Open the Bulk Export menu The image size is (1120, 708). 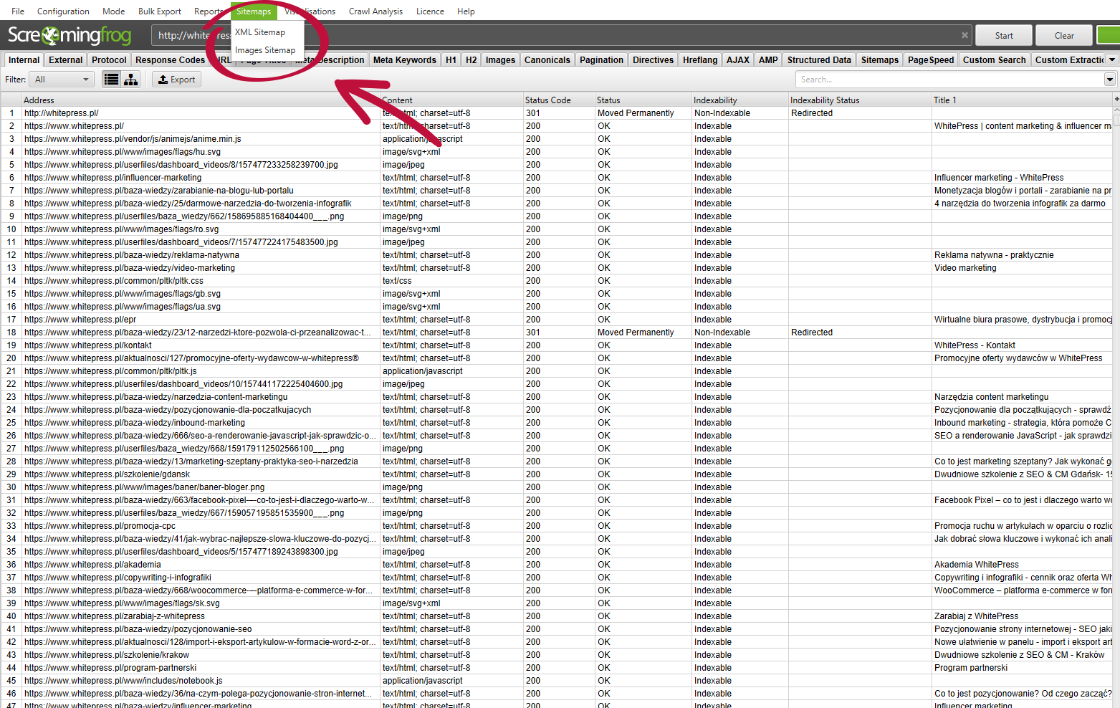160,11
